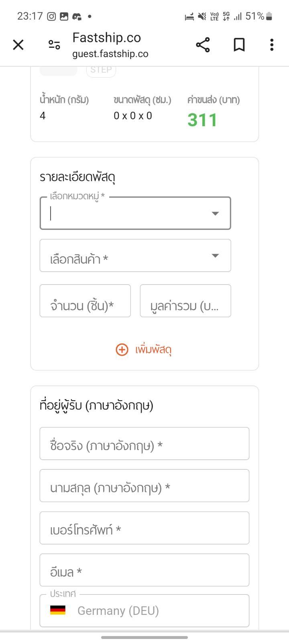Tap the German flag icon

point(58,610)
